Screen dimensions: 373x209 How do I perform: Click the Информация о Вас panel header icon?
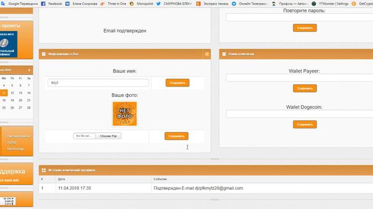coord(44,54)
